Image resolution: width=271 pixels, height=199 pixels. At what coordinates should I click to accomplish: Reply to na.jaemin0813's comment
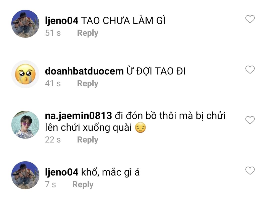[88, 140]
